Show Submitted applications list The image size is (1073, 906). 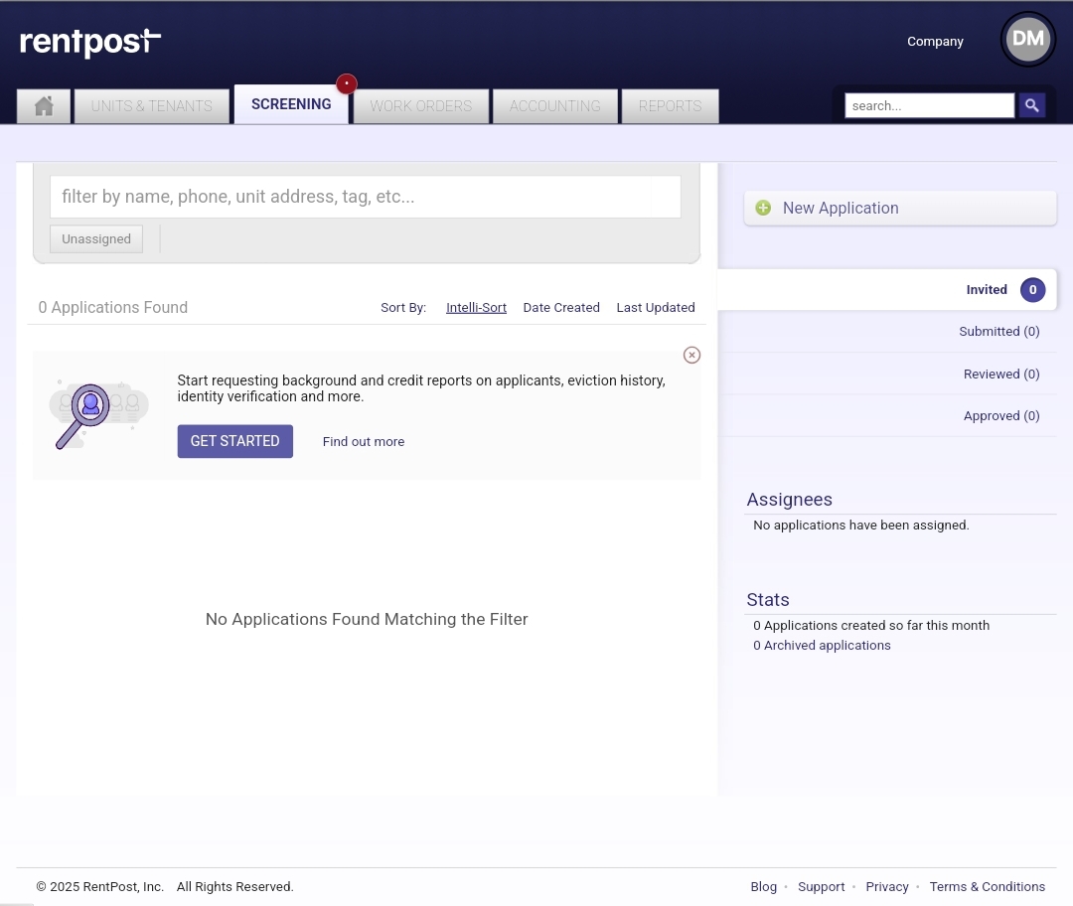click(999, 331)
